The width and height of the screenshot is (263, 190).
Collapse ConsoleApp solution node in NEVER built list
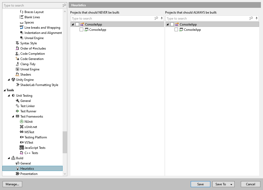[x=73, y=24]
